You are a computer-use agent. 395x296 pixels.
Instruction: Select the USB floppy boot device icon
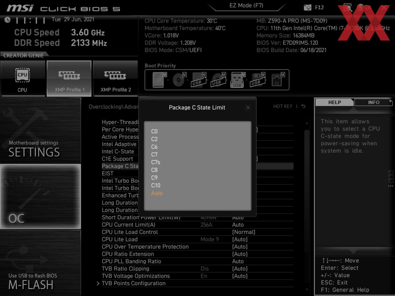(x=257, y=80)
